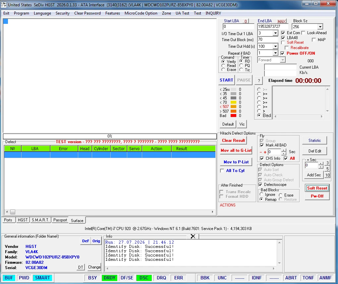
Task: Click the Time Out Block (ms) field
Action: click(x=268, y=40)
